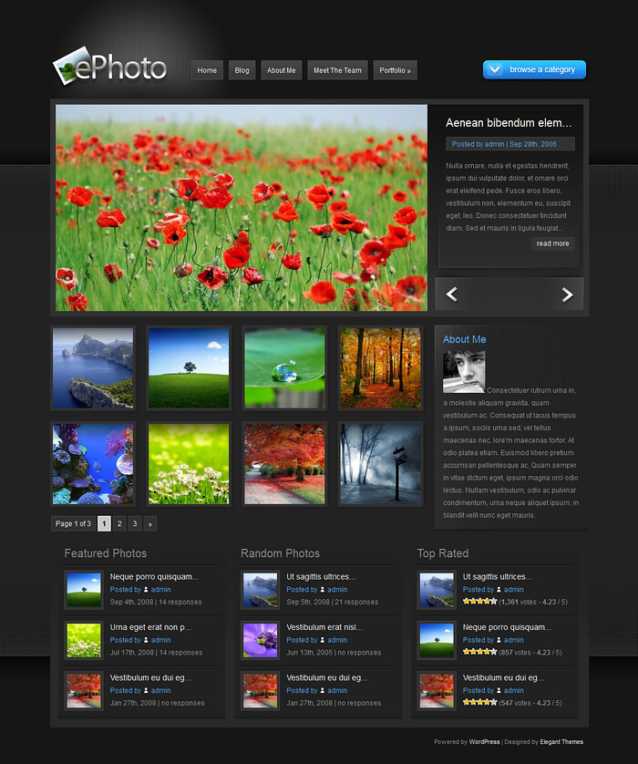638x764 pixels.
Task: Click Jun 13th, 2005 | no responses text
Action: pos(334,653)
